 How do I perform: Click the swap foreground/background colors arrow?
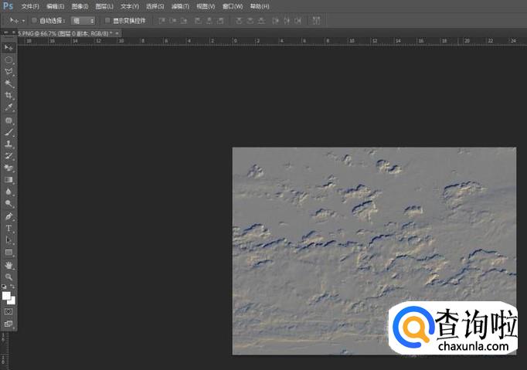click(x=13, y=287)
